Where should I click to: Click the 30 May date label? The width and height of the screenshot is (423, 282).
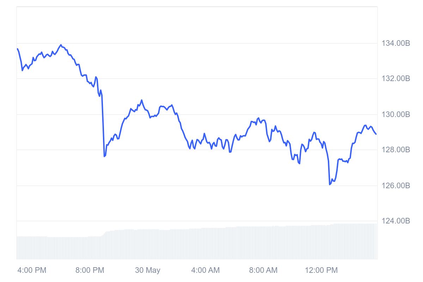147,270
